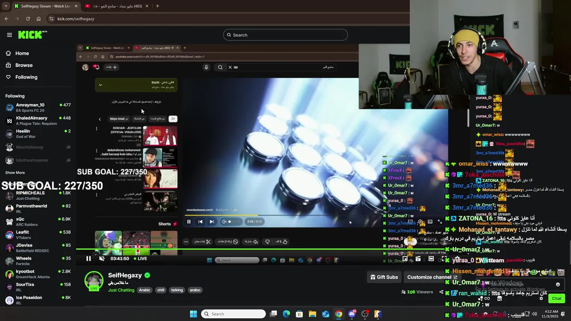
Task: Click the YouTube microphone voice search icon
Action: point(206,67)
